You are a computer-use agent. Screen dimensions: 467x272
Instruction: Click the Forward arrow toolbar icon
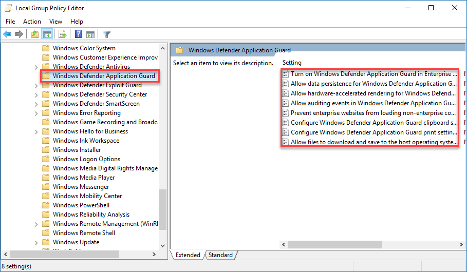(19, 34)
